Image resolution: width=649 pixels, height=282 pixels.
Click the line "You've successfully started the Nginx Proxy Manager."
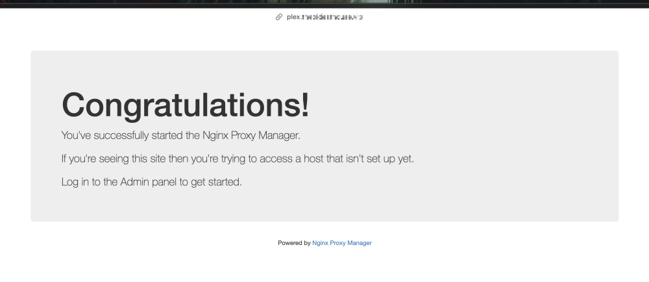(x=181, y=135)
